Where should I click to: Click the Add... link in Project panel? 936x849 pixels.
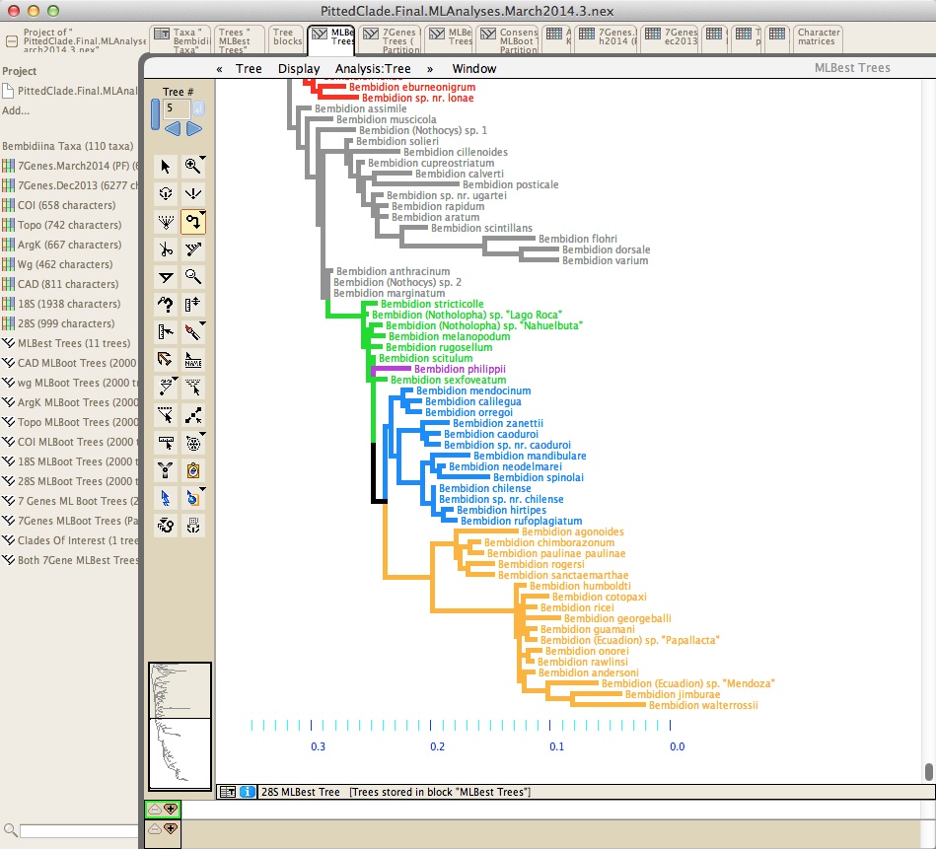click(16, 110)
